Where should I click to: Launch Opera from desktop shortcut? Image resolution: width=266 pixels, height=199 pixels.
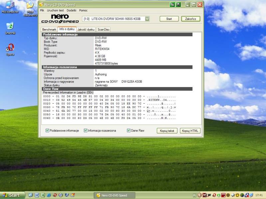pyautogui.click(x=10, y=50)
